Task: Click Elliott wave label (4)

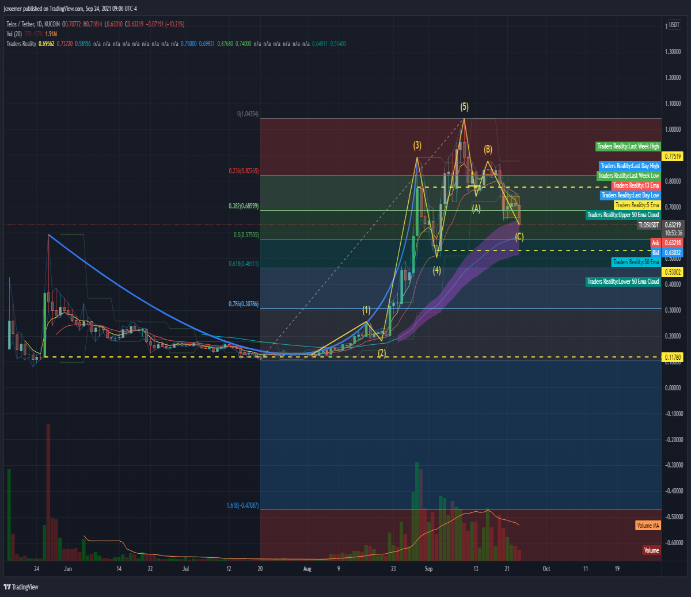Action: point(437,270)
